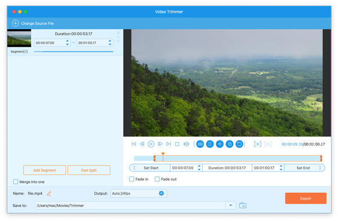
Task: Click the segment start time stepper arrows
Action: [67, 43]
